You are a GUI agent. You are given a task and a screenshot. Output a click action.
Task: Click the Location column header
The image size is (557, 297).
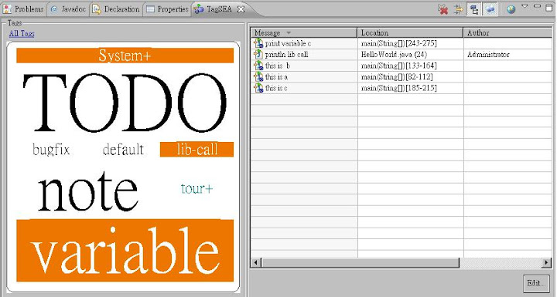410,32
